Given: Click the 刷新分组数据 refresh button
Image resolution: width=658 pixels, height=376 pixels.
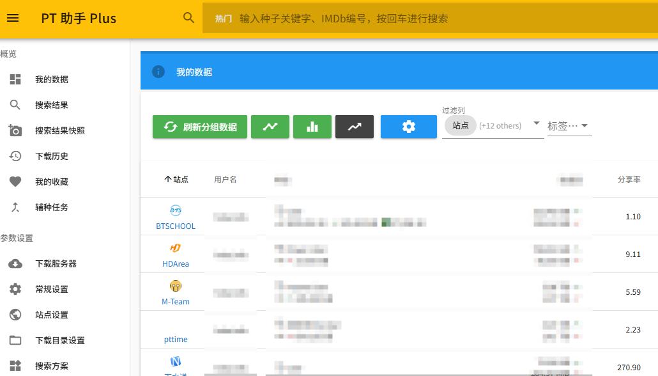Looking at the screenshot, I should [200, 127].
